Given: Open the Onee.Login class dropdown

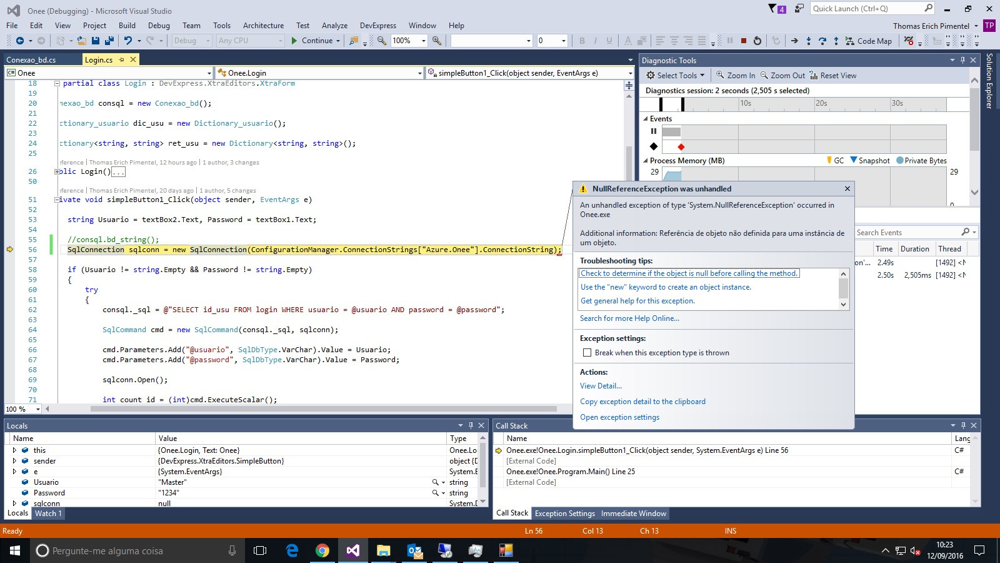Looking at the screenshot, I should coord(419,73).
